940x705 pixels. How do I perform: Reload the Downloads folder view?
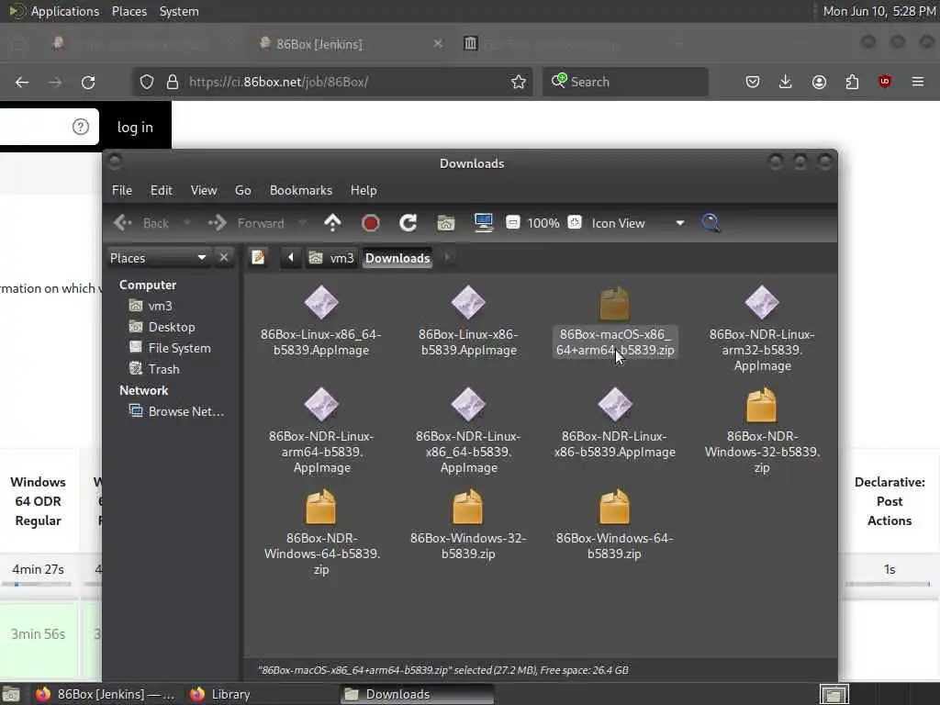(x=408, y=223)
